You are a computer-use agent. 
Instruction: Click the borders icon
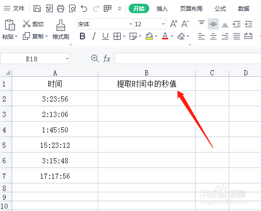click(117, 36)
